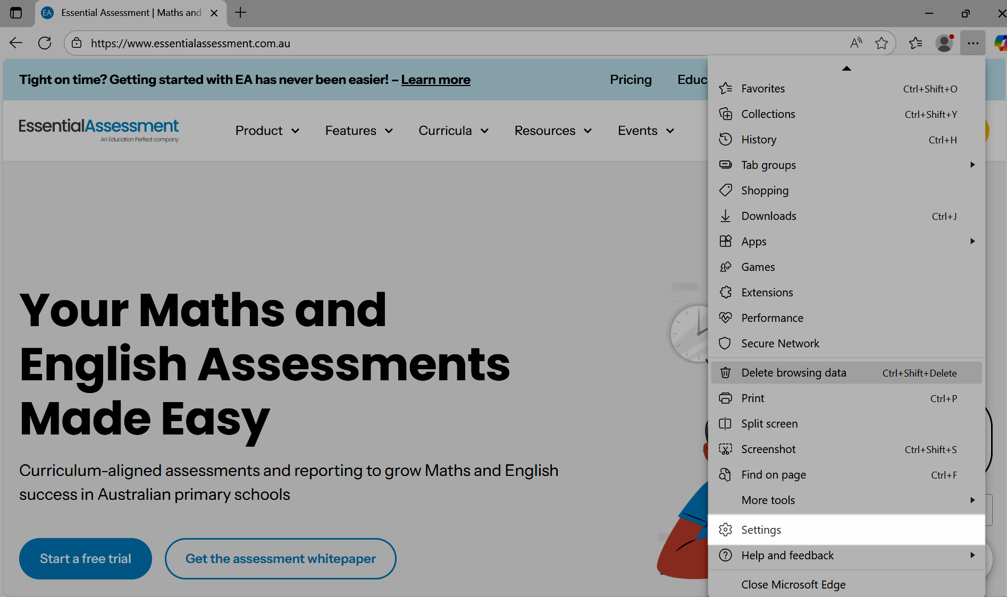Click the Downloads menu entry
1007x597 pixels.
tap(846, 216)
